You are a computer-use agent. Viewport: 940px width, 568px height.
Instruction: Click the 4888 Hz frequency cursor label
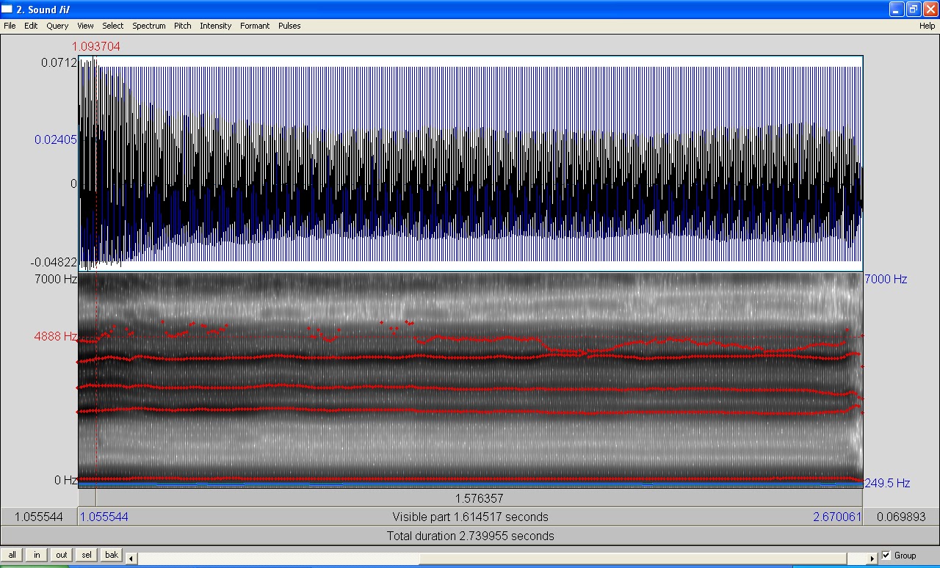tap(55, 336)
